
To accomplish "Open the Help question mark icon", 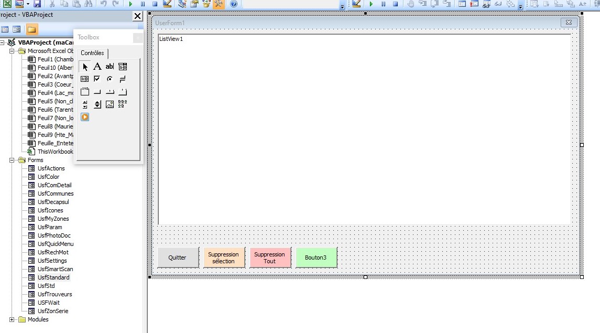I will 233,4.
